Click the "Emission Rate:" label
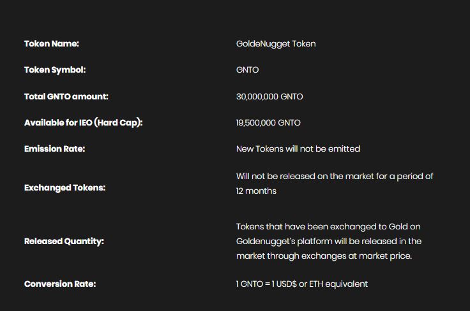 (x=54, y=149)
